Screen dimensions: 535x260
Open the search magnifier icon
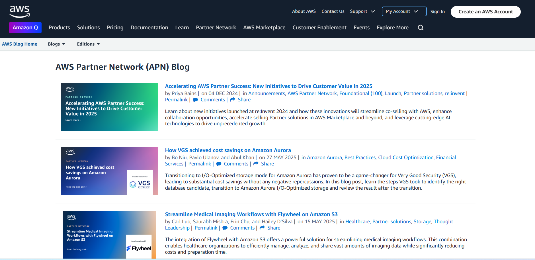(421, 28)
